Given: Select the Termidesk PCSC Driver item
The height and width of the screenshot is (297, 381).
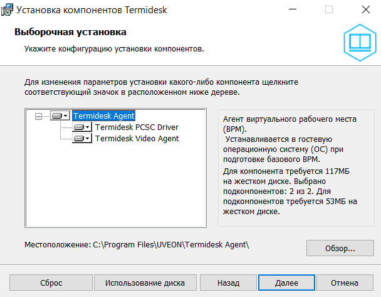Looking at the screenshot, I should pyautogui.click(x=137, y=127).
